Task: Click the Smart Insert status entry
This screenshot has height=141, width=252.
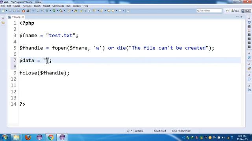Action: (160, 131)
